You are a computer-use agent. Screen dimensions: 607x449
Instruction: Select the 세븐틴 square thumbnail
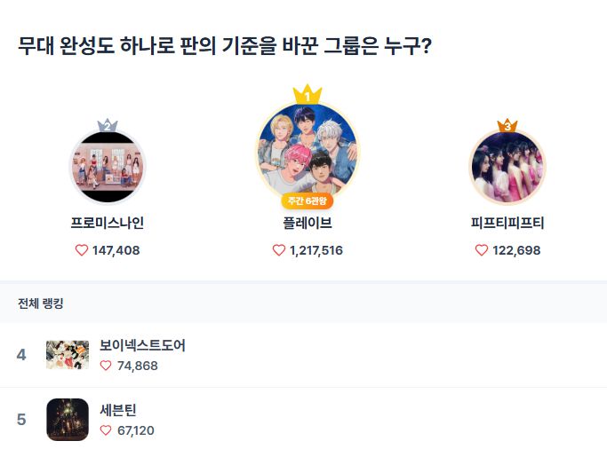click(x=68, y=420)
